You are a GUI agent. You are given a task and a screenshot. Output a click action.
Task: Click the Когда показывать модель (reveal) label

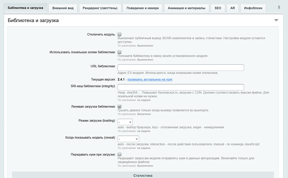pos(90,137)
